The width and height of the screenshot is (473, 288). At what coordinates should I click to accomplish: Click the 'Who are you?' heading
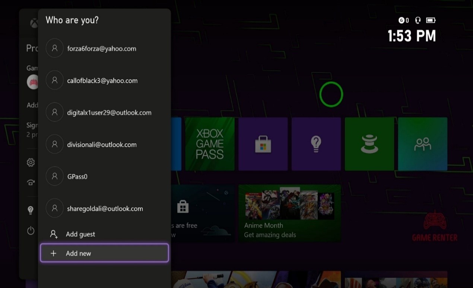coord(72,20)
